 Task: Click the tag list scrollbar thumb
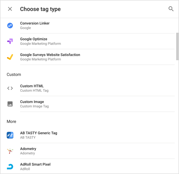coord(177,46)
